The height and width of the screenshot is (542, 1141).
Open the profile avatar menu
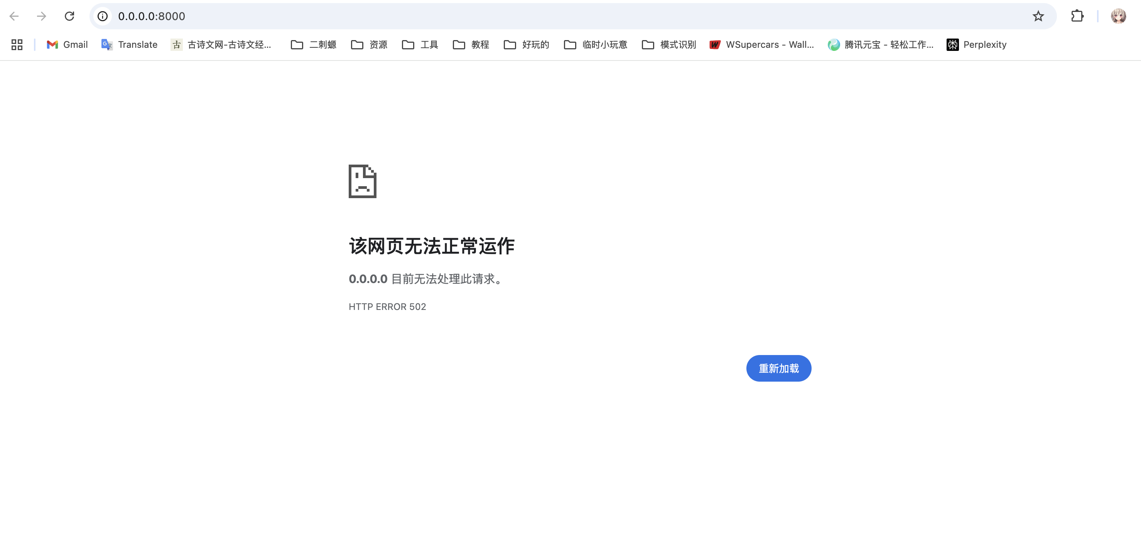click(1118, 17)
